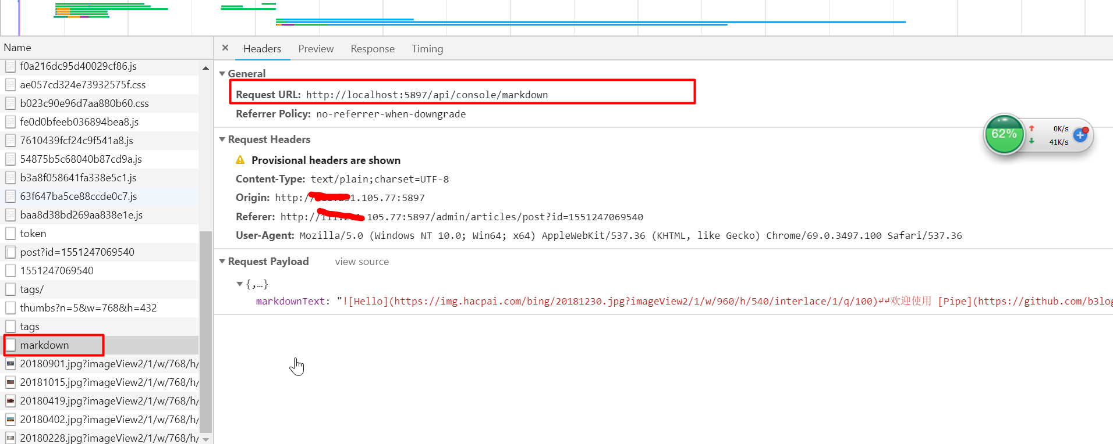Collapse the payload JSON object arrow
This screenshot has width=1113, height=444.
tap(239, 284)
